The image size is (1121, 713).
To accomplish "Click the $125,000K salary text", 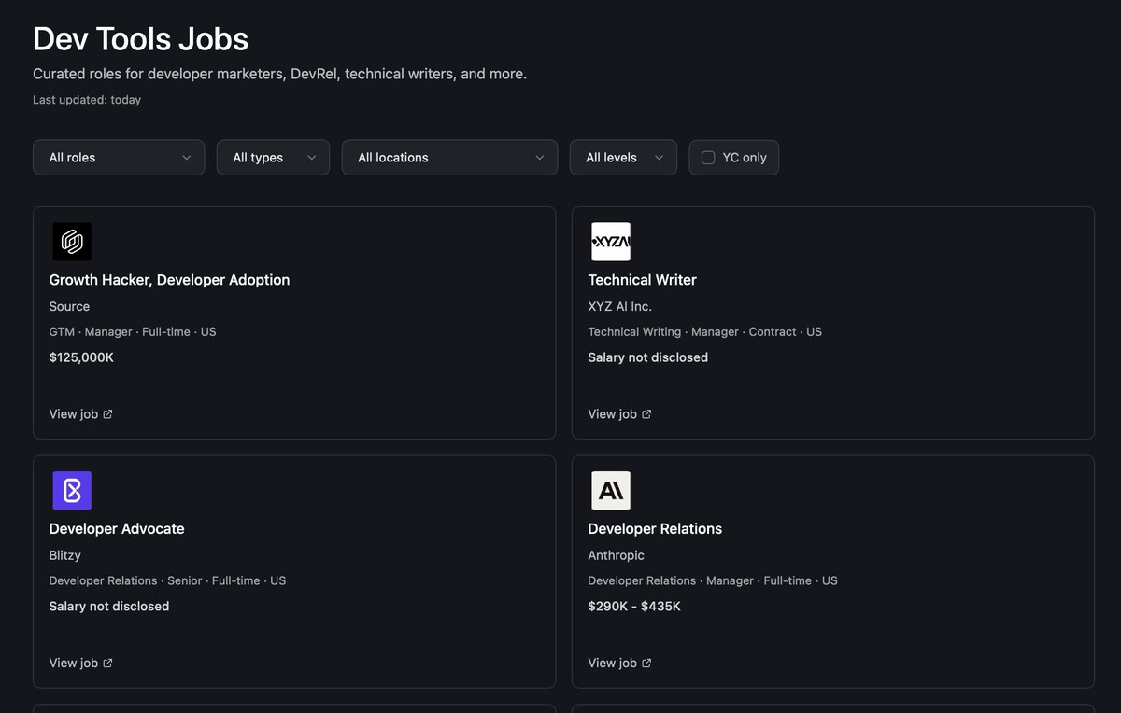I will coord(81,357).
